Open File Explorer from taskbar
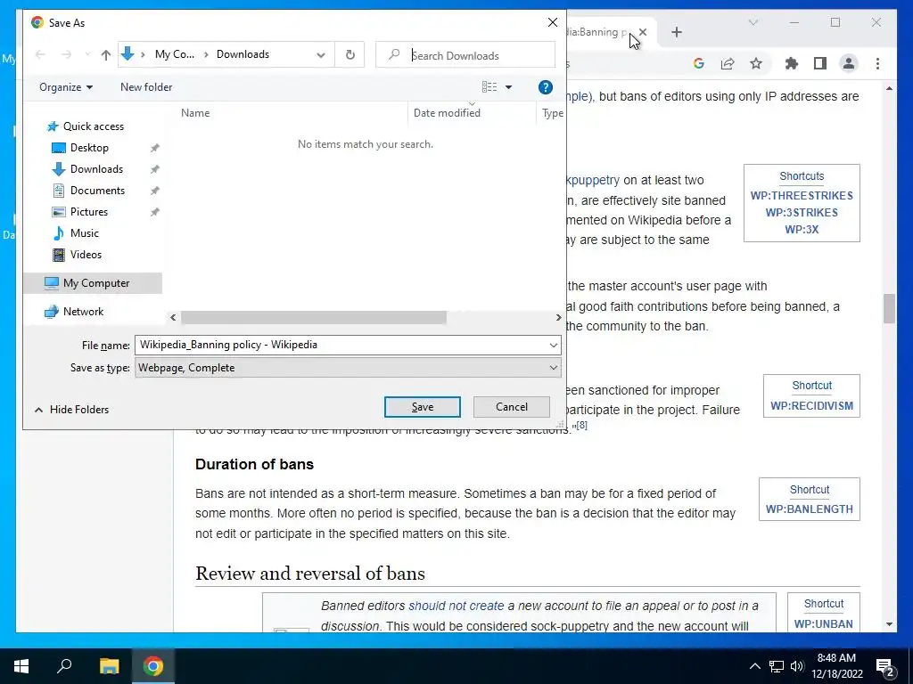 click(x=109, y=666)
